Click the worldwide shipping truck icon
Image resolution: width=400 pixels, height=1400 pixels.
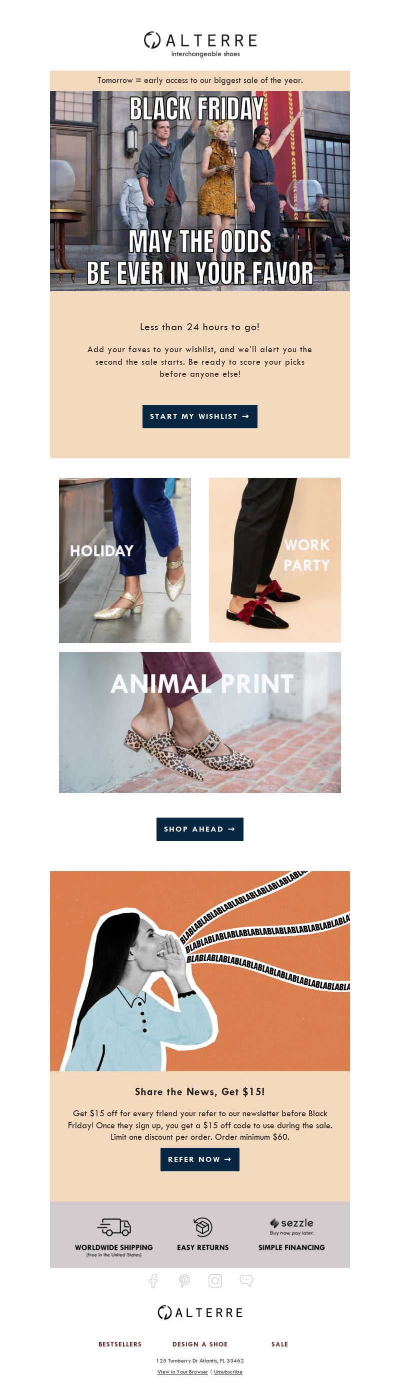114,1227
